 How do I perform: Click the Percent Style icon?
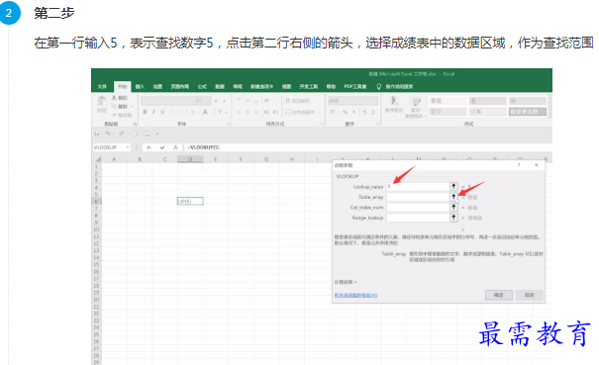345,112
